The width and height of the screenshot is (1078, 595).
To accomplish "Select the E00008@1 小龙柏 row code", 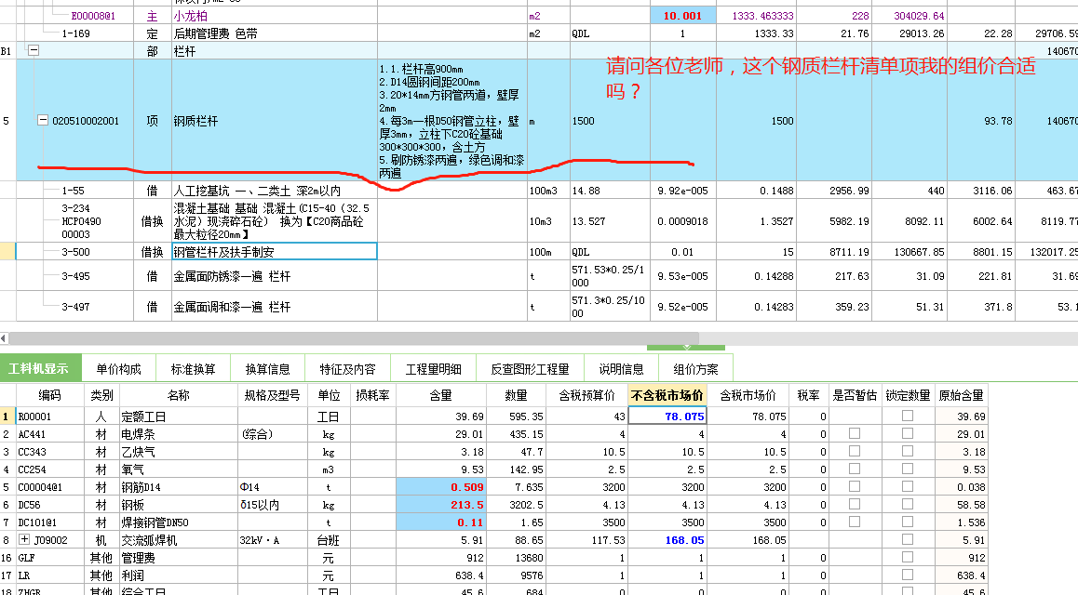I will pyautogui.click(x=93, y=16).
